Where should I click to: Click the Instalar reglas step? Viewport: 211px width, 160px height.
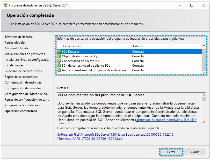pos(14,65)
